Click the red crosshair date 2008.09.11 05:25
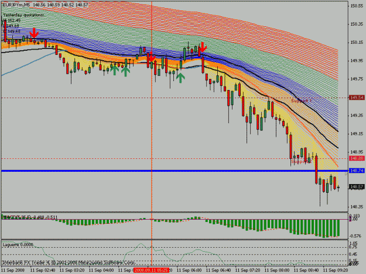Viewport: 366px width, 274px height. point(151,270)
